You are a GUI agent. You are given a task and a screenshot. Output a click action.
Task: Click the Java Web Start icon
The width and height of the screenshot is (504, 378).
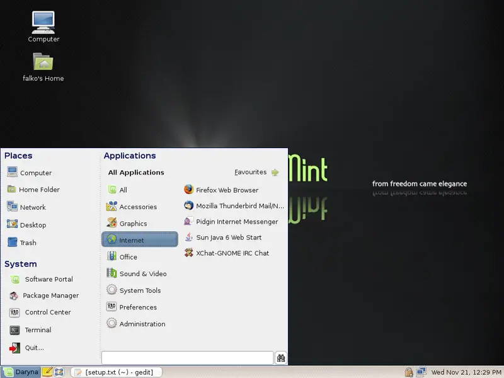188,237
